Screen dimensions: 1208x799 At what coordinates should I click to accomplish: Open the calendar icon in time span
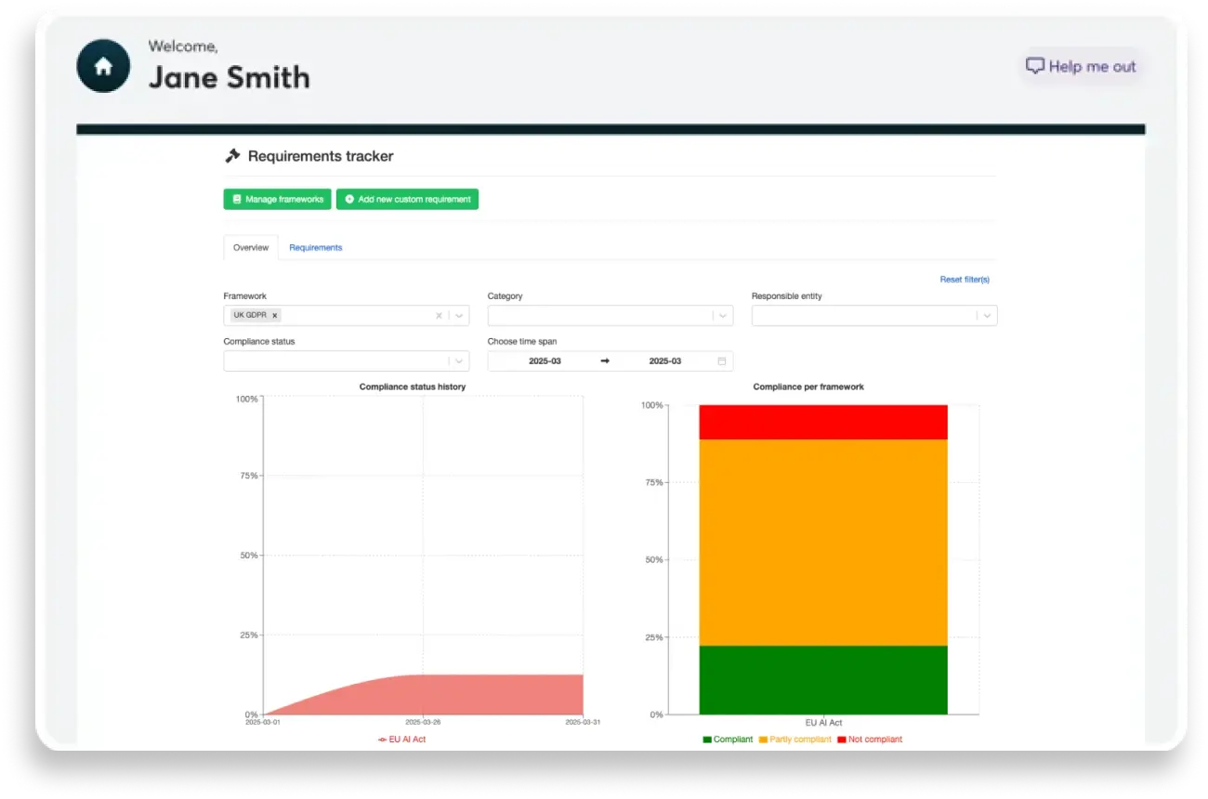tap(722, 360)
